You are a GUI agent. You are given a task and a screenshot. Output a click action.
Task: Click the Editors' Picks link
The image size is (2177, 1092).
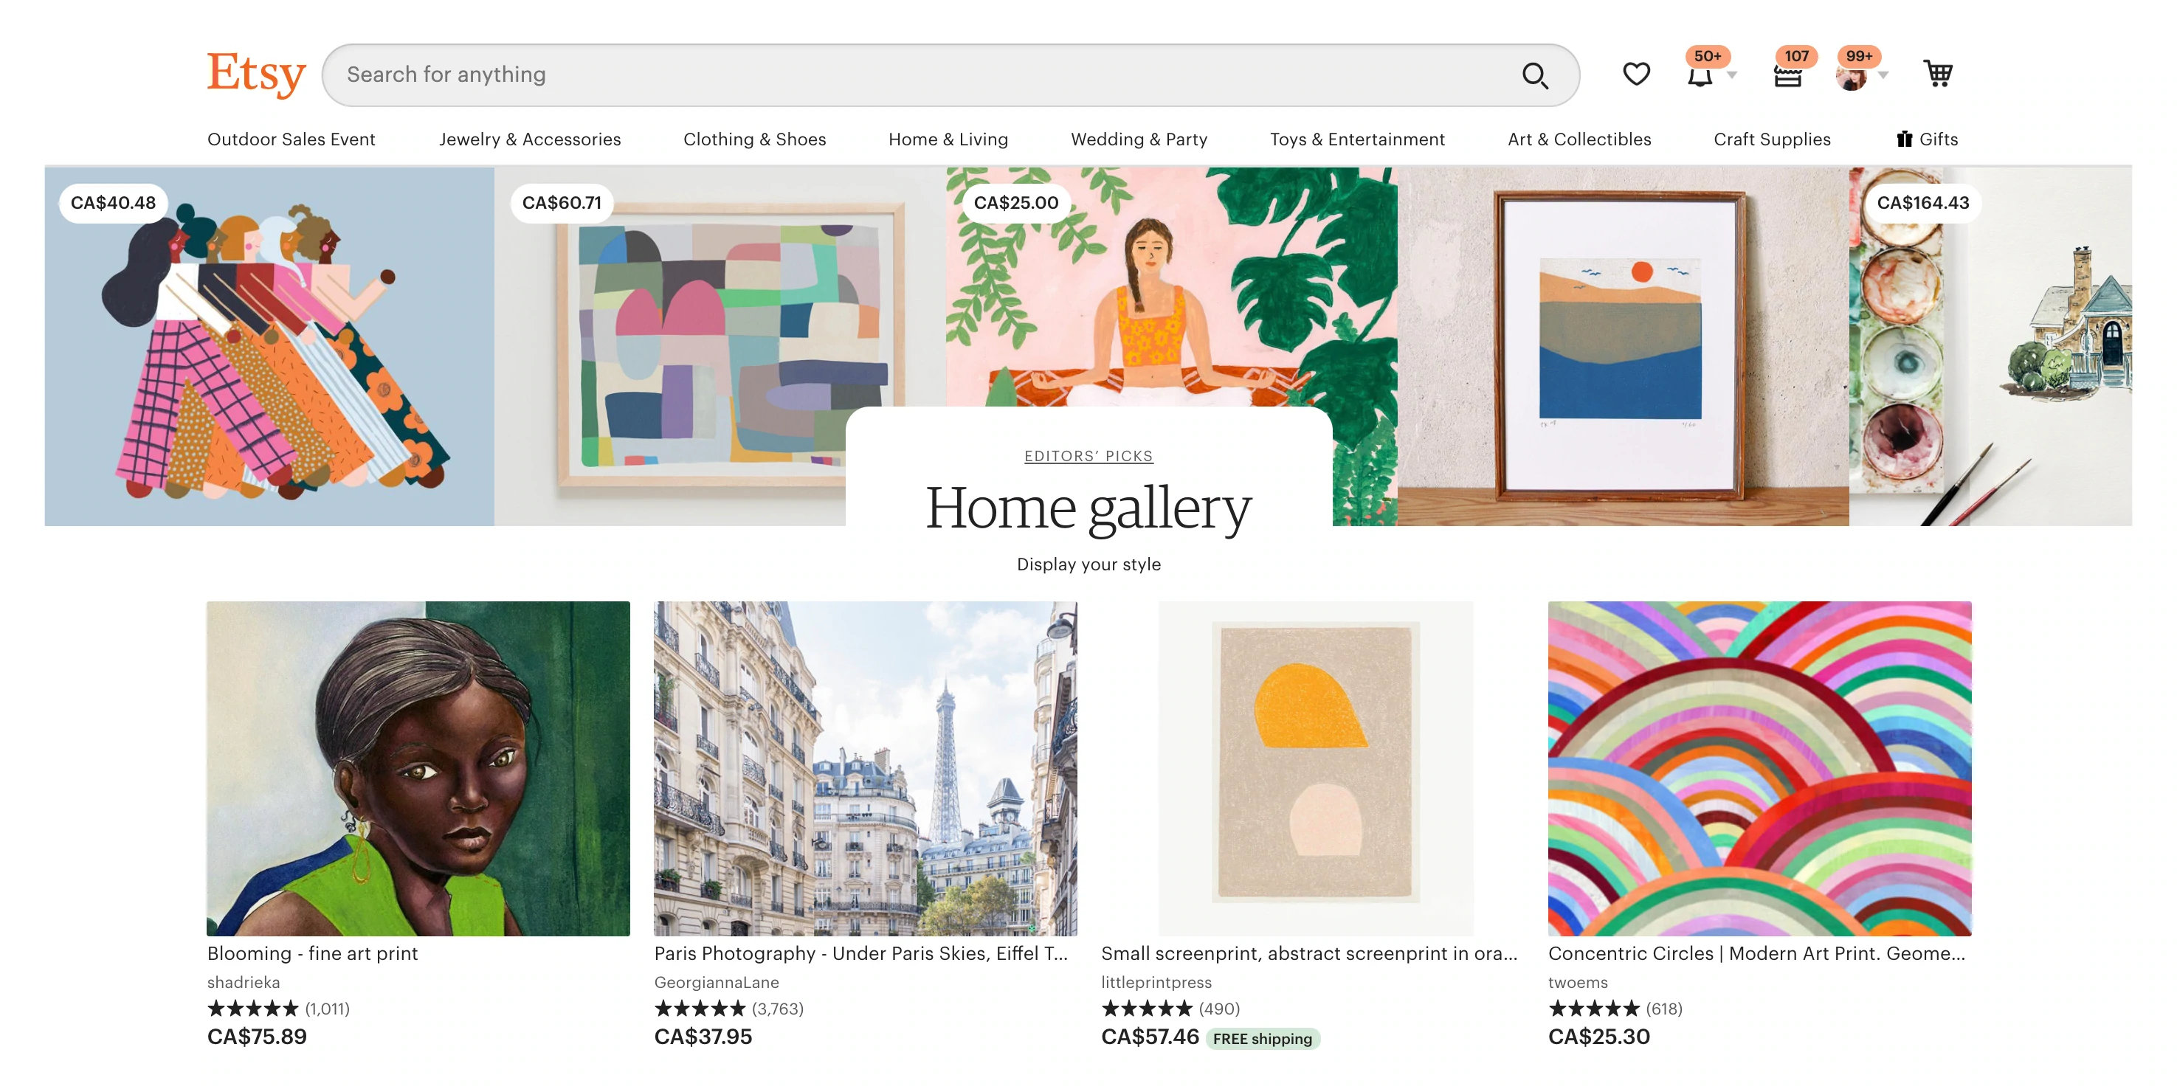1088,457
